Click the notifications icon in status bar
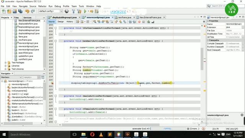Viewport: 245px width, 138px height. (203, 129)
